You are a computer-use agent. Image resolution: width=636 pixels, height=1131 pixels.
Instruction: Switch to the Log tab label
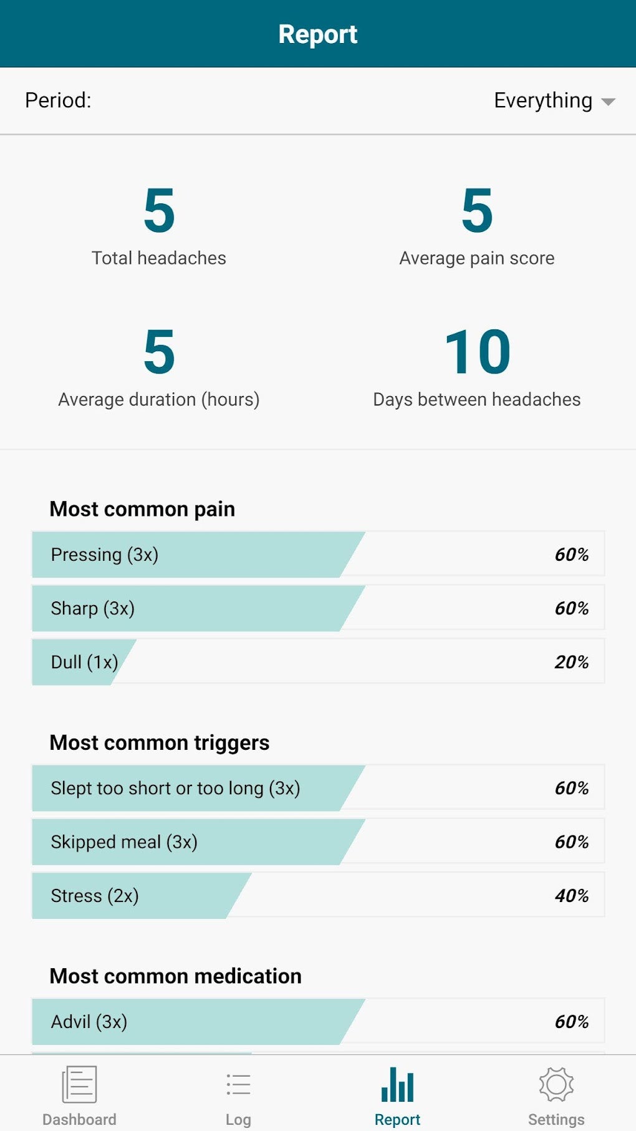pos(238,1119)
